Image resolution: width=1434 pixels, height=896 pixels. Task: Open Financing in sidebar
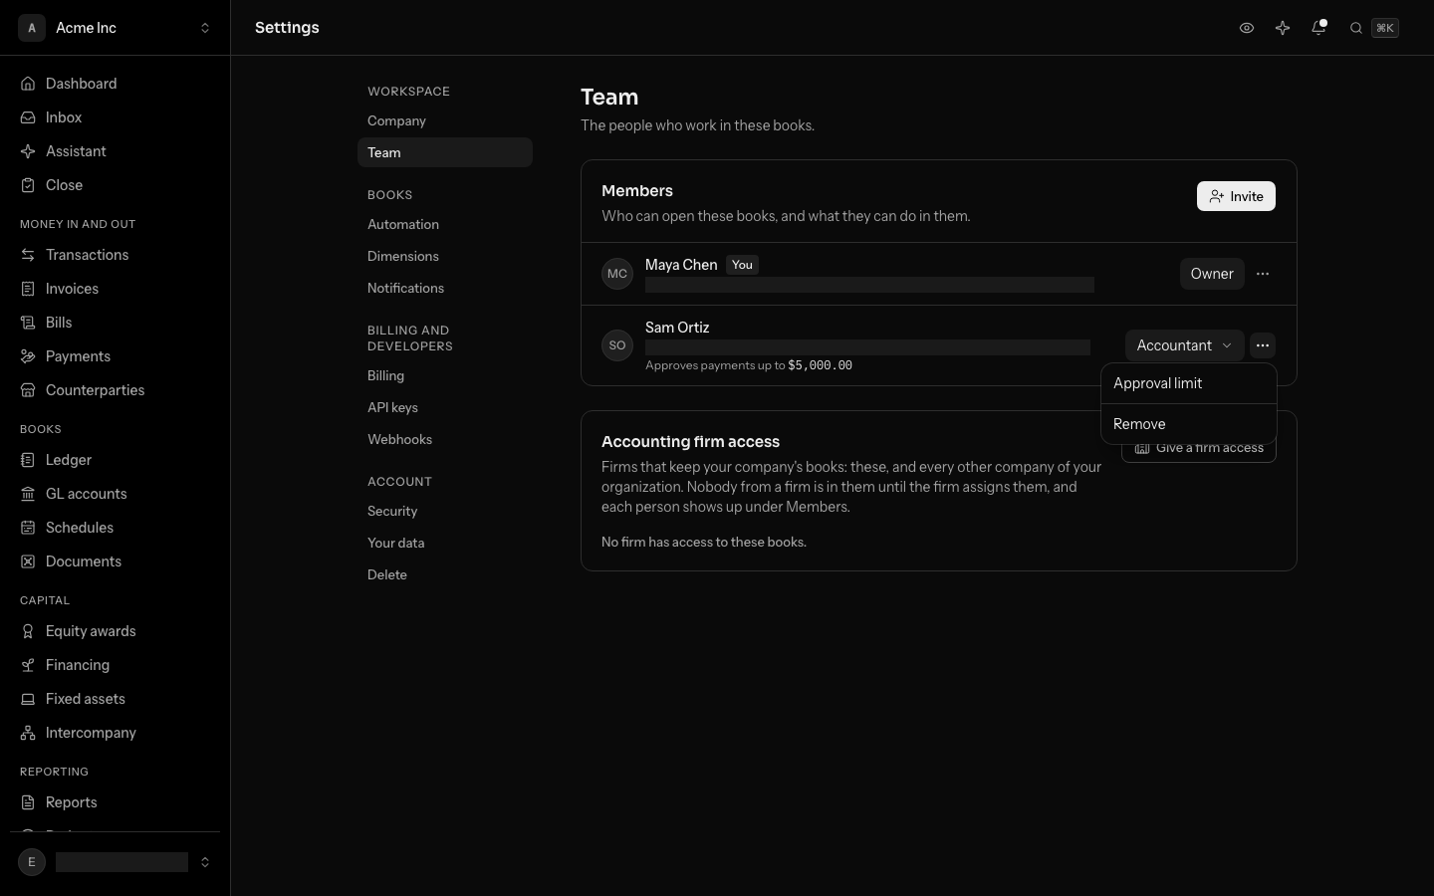(x=115, y=665)
